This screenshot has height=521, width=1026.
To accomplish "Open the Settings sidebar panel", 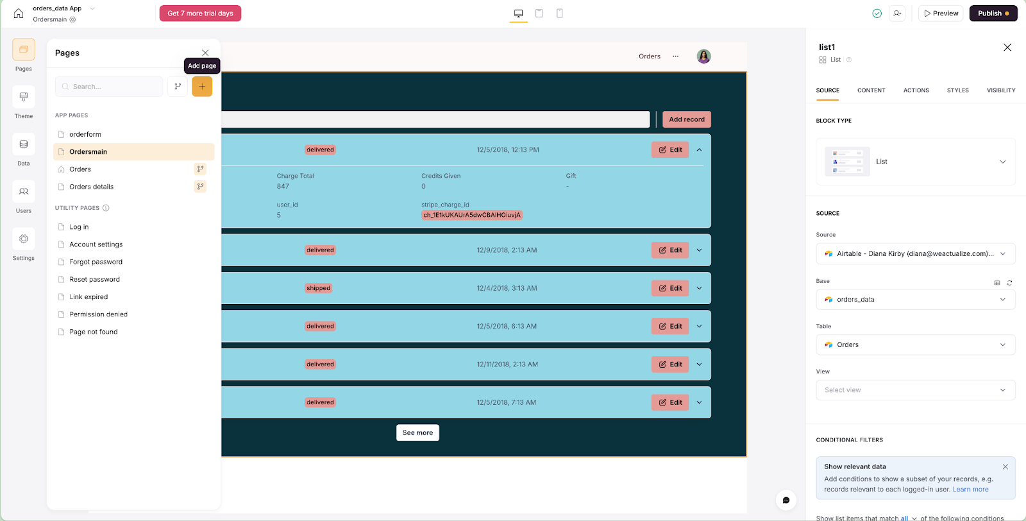I will pyautogui.click(x=24, y=239).
